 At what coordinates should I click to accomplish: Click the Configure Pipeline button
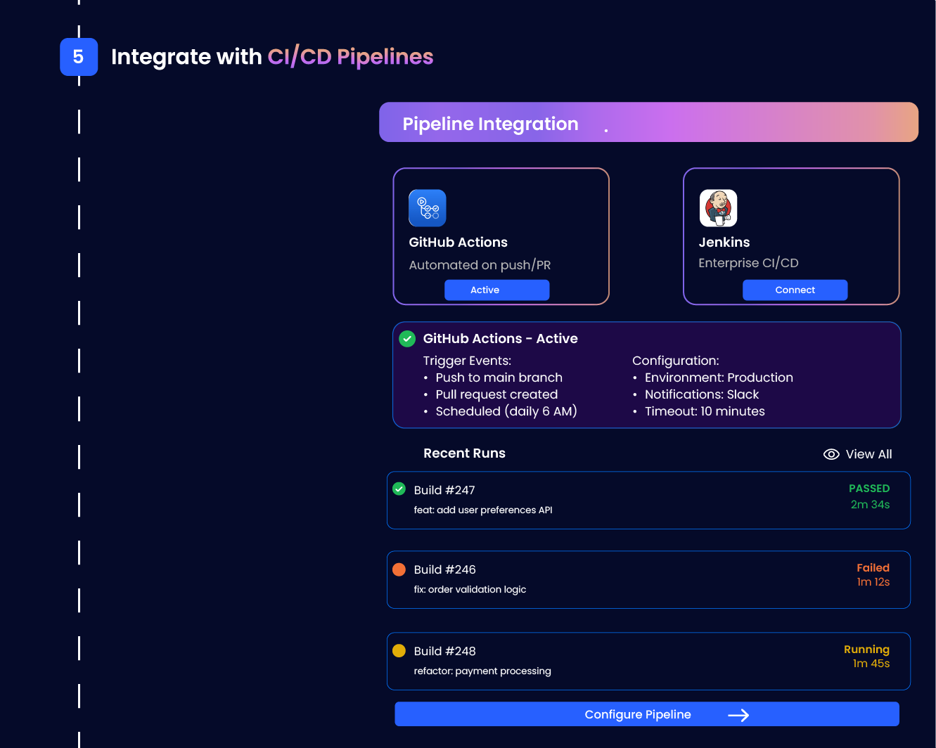tap(647, 714)
